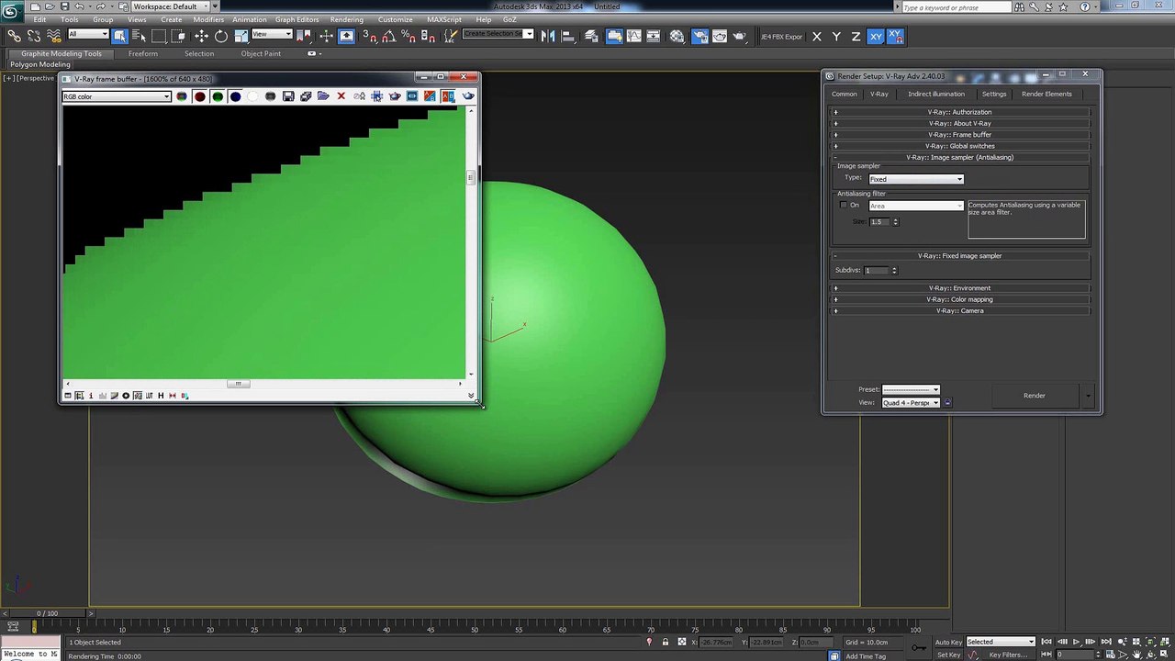Switch to the Settings tab

click(994, 94)
